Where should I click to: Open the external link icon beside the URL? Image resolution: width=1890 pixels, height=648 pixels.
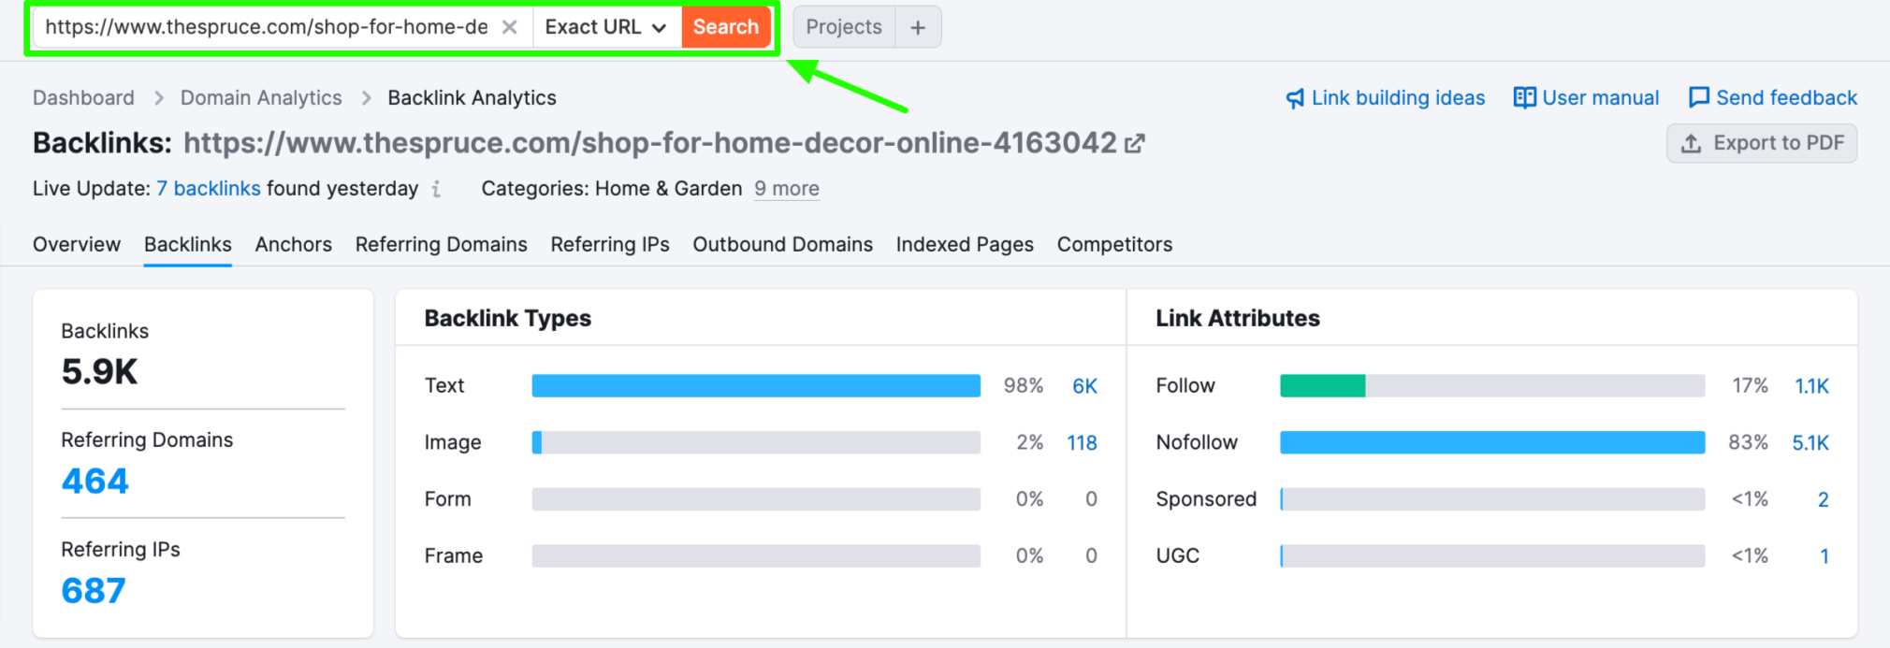click(x=1134, y=143)
